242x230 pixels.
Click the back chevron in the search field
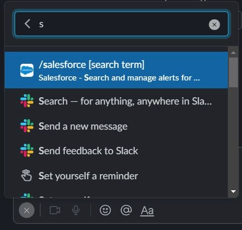[28, 24]
